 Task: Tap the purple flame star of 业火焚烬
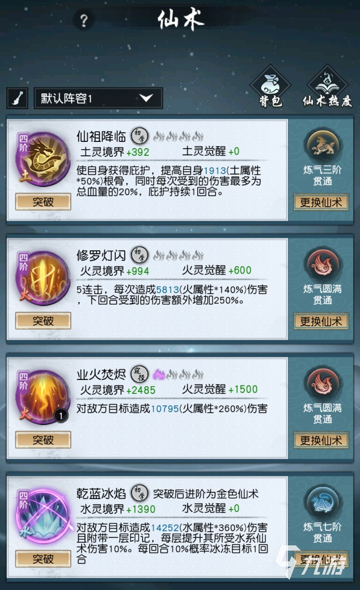(159, 374)
